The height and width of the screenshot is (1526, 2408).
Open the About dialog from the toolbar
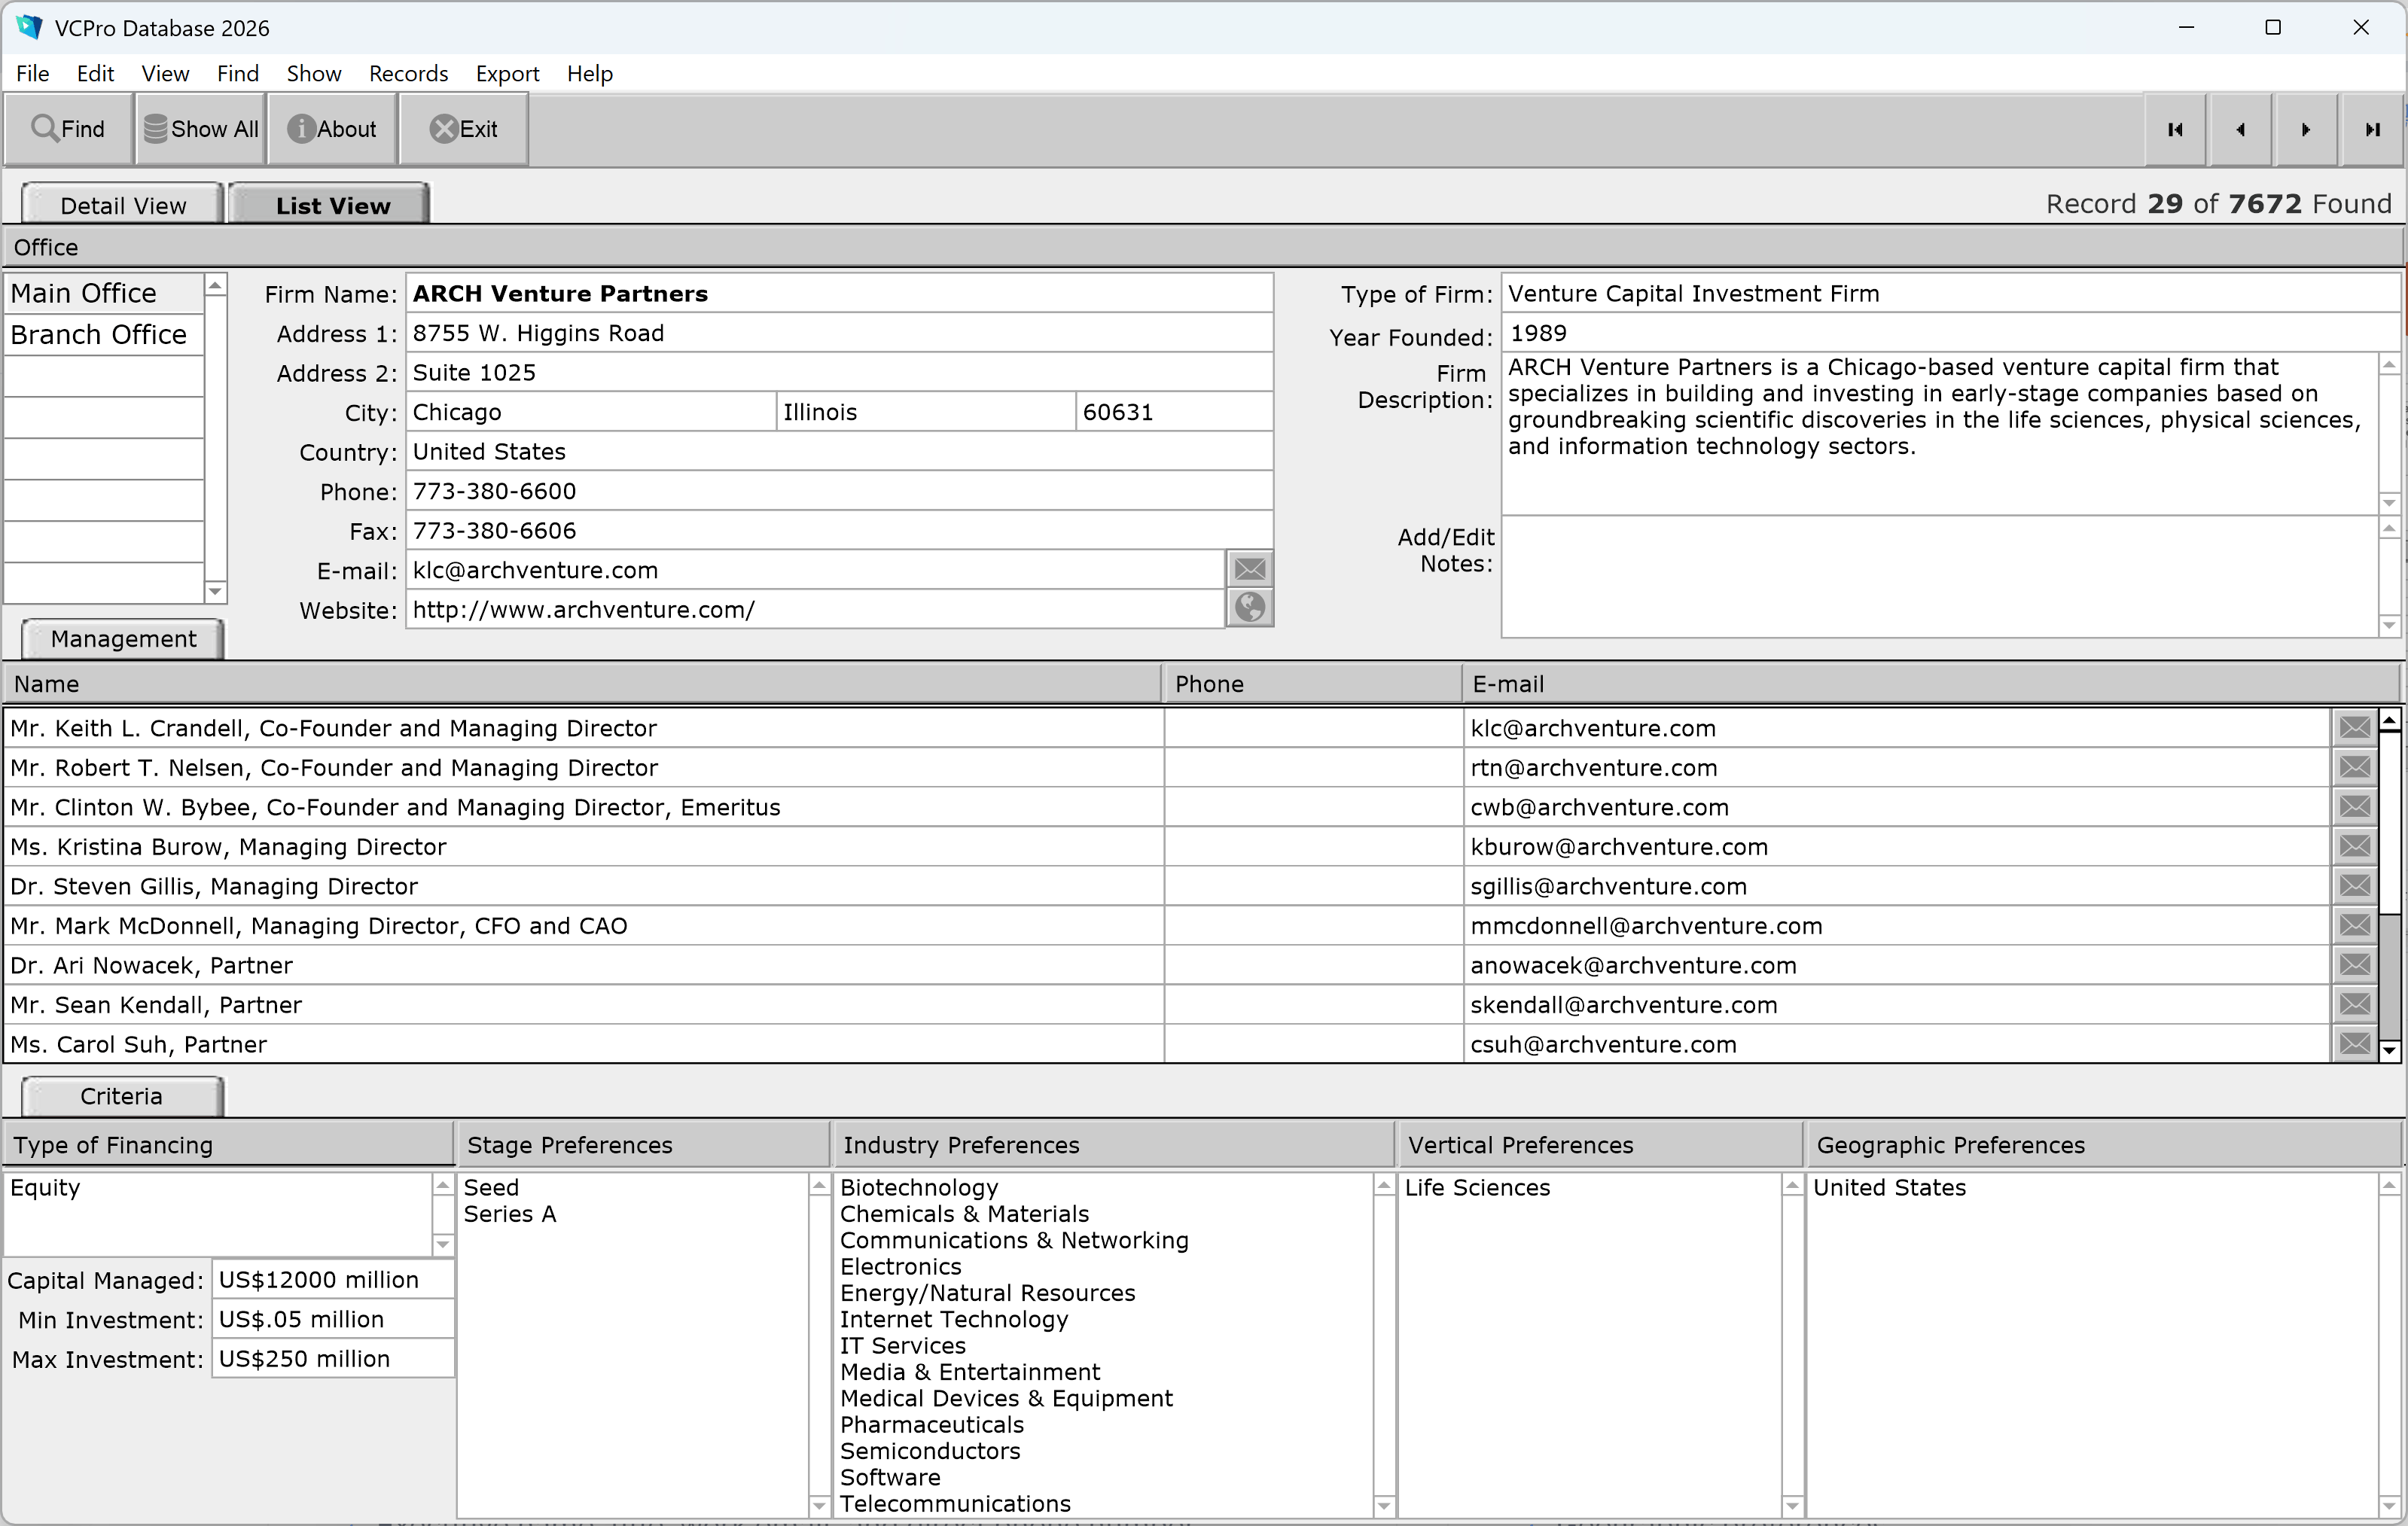point(332,129)
